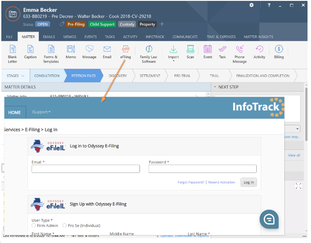Collapse the NEXT STEP panel
Screen dimensions: 311x243
[x=215, y=87]
